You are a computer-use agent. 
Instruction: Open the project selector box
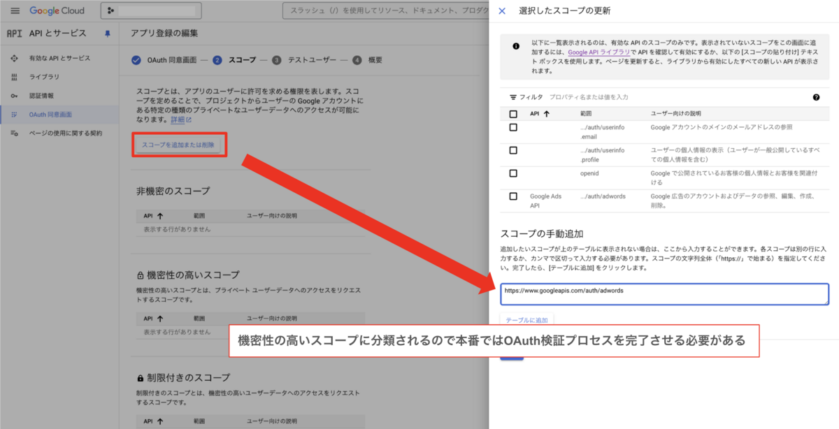(151, 11)
